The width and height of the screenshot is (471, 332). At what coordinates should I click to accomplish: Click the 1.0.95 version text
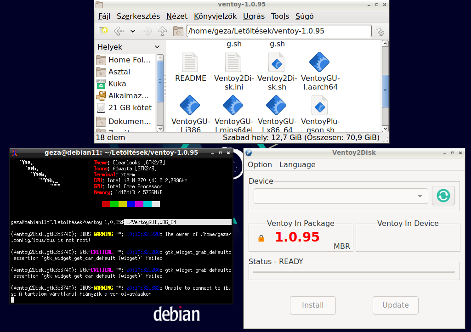pyautogui.click(x=297, y=237)
